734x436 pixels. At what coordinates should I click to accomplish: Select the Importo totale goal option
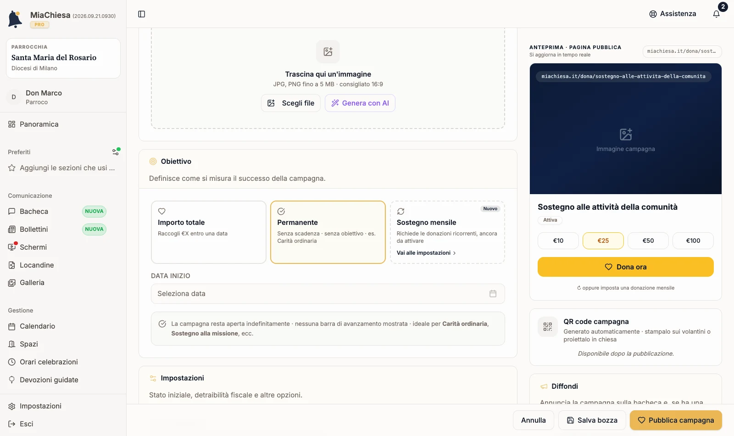[x=209, y=232]
